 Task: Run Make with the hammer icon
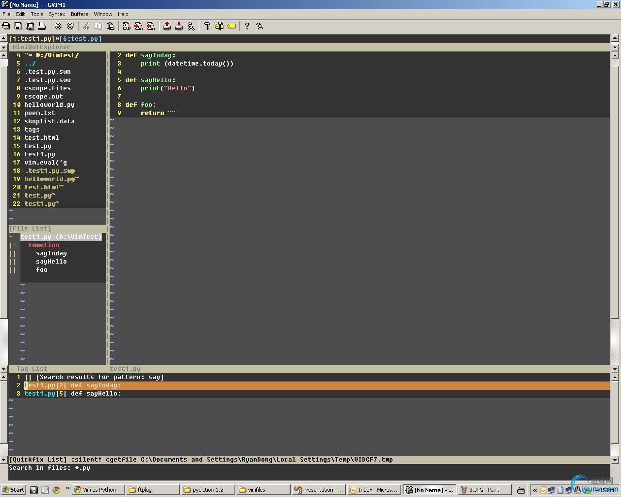coord(207,26)
